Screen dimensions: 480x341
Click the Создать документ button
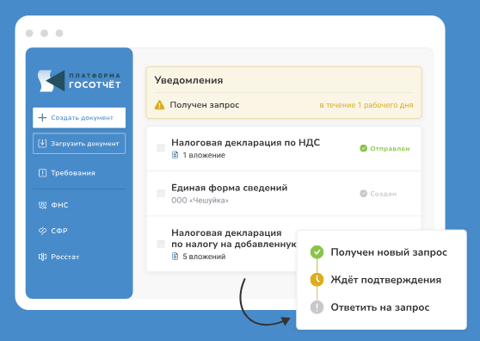[79, 118]
